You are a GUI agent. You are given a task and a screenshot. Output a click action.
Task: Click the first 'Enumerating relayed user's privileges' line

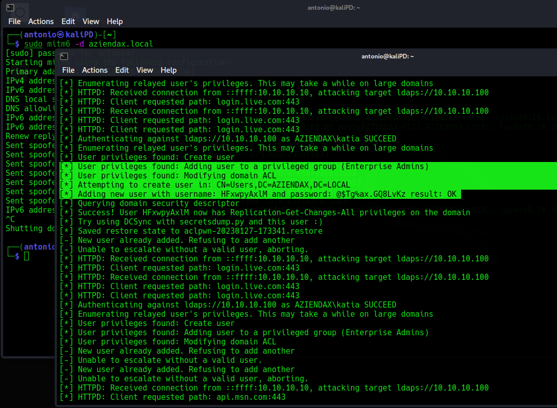click(x=247, y=84)
